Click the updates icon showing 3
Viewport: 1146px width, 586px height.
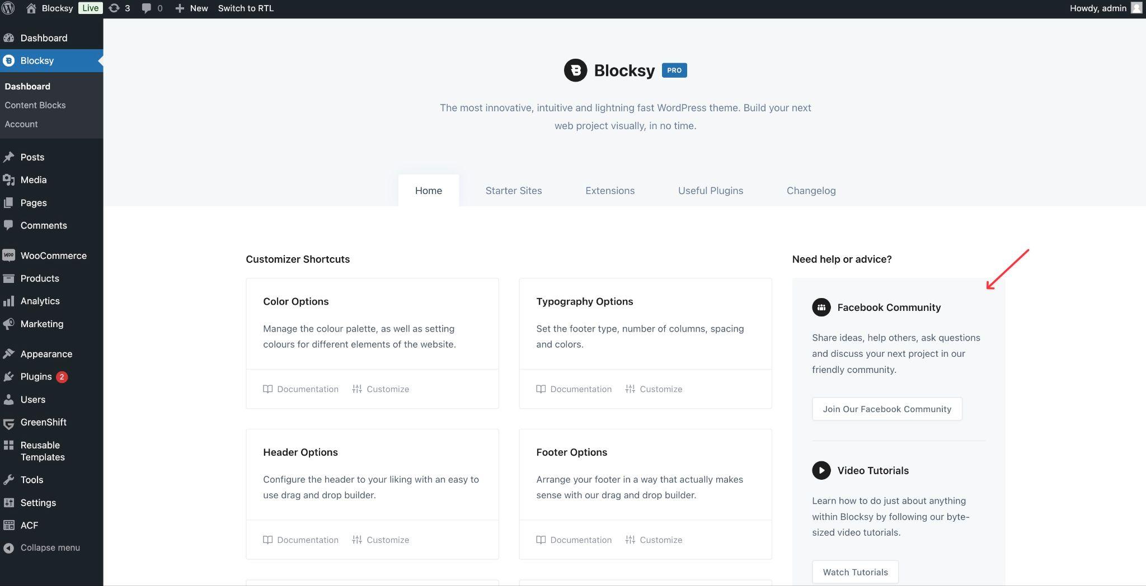coord(114,8)
